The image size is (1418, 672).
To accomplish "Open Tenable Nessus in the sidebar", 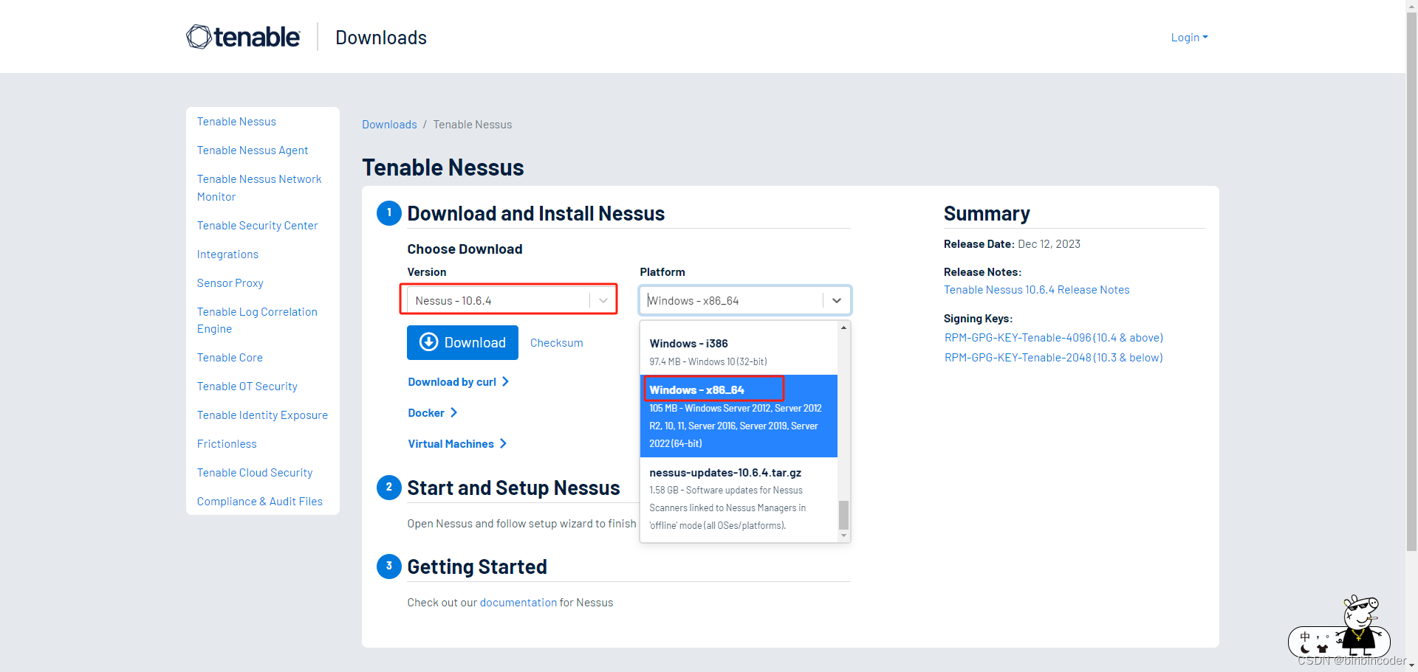I will 236,122.
